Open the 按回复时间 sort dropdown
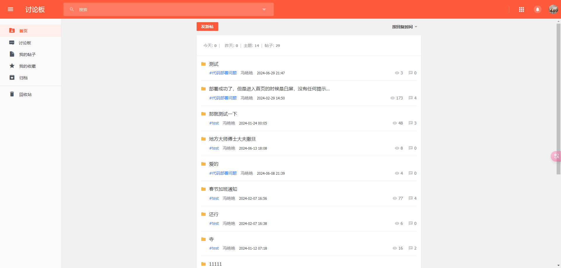 click(404, 27)
